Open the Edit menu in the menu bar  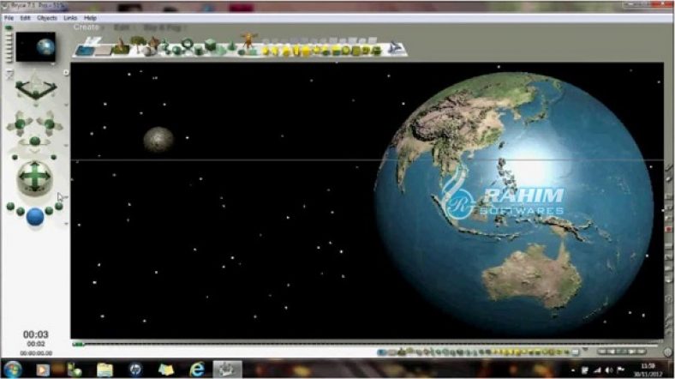[x=26, y=18]
